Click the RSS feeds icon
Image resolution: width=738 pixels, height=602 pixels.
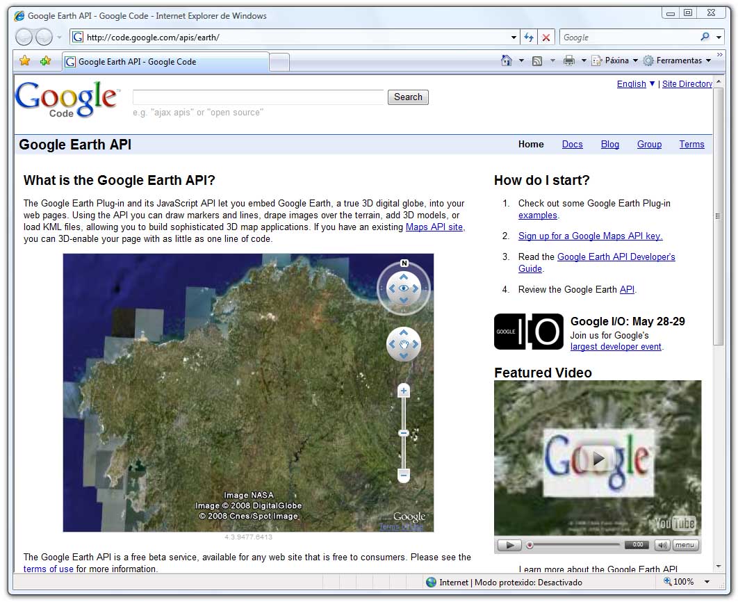(x=537, y=60)
